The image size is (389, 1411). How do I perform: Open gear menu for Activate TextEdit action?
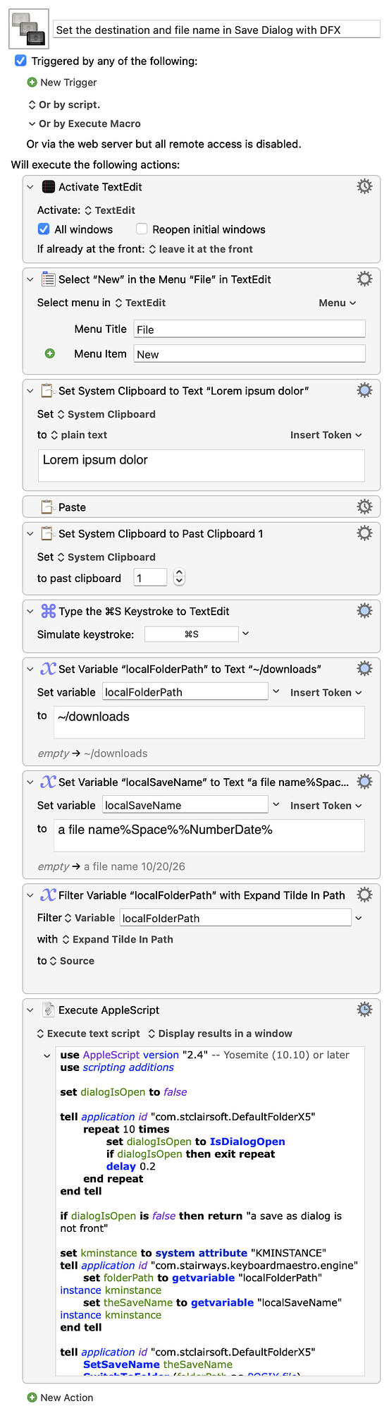(364, 186)
